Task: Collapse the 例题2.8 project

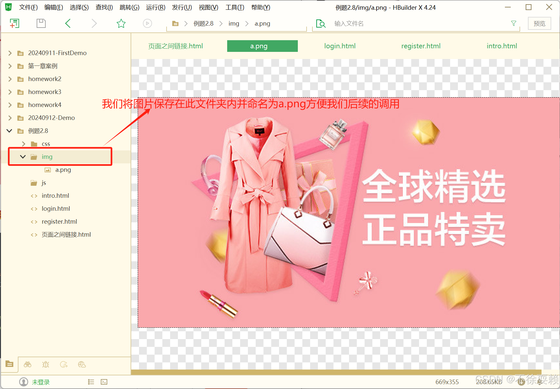Action: point(9,131)
